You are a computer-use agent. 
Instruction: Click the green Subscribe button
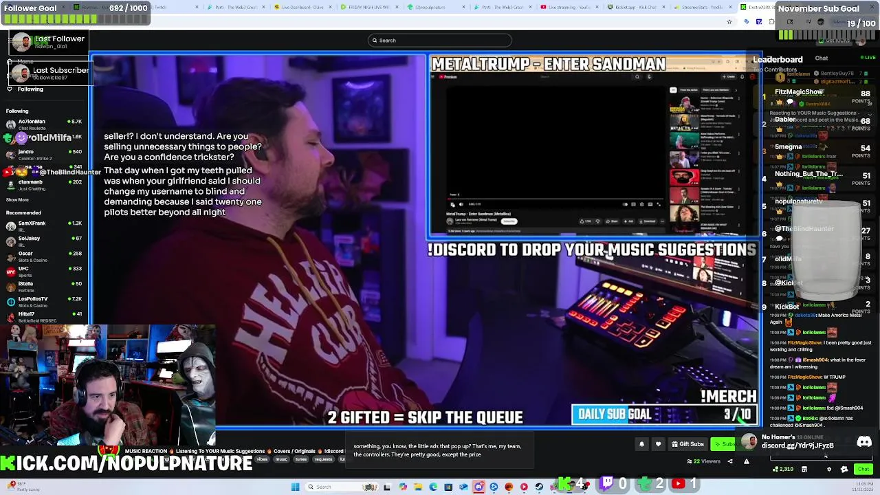[x=723, y=444]
